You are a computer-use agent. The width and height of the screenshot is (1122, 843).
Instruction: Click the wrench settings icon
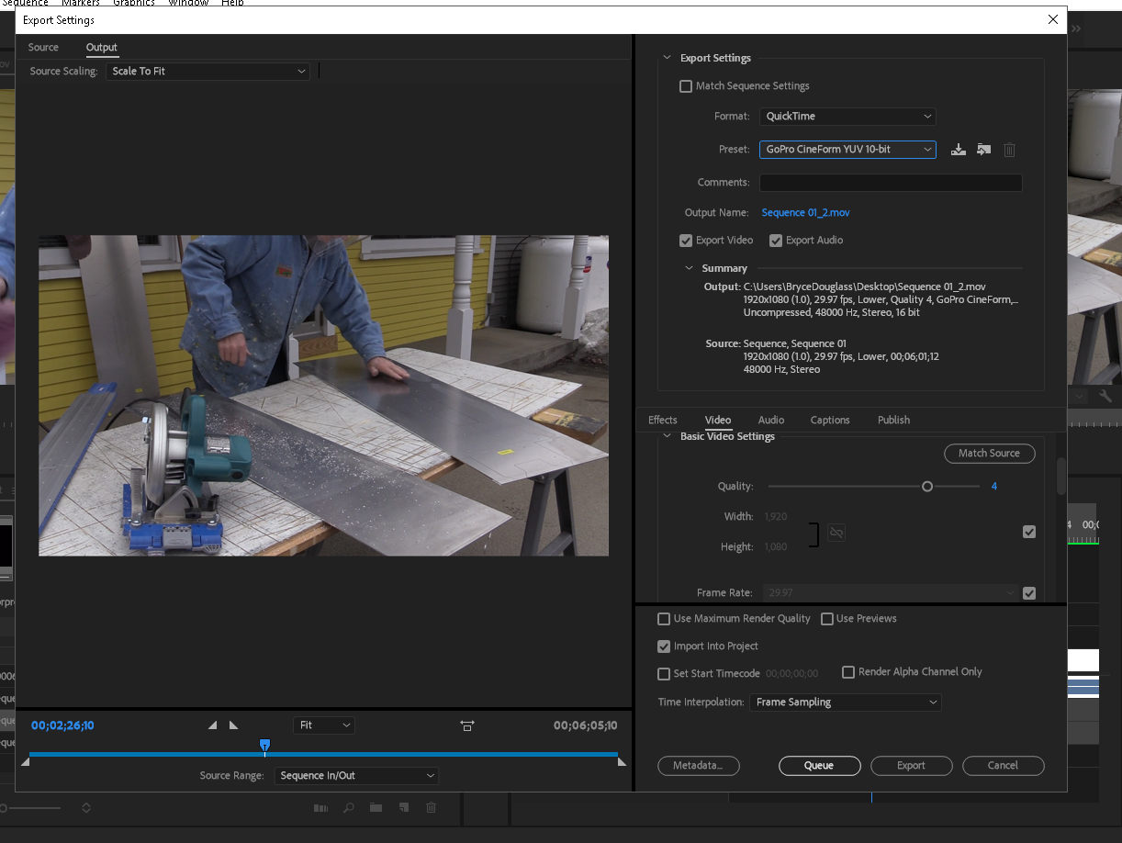(x=1105, y=397)
